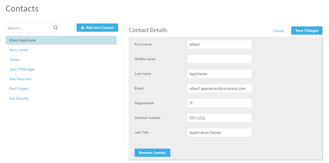Click the plus icon on Add new Contact
Image resolution: width=329 pixels, height=163 pixels.
point(83,28)
